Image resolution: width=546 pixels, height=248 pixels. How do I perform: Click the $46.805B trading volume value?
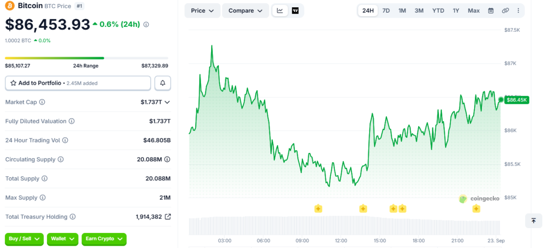coord(157,141)
